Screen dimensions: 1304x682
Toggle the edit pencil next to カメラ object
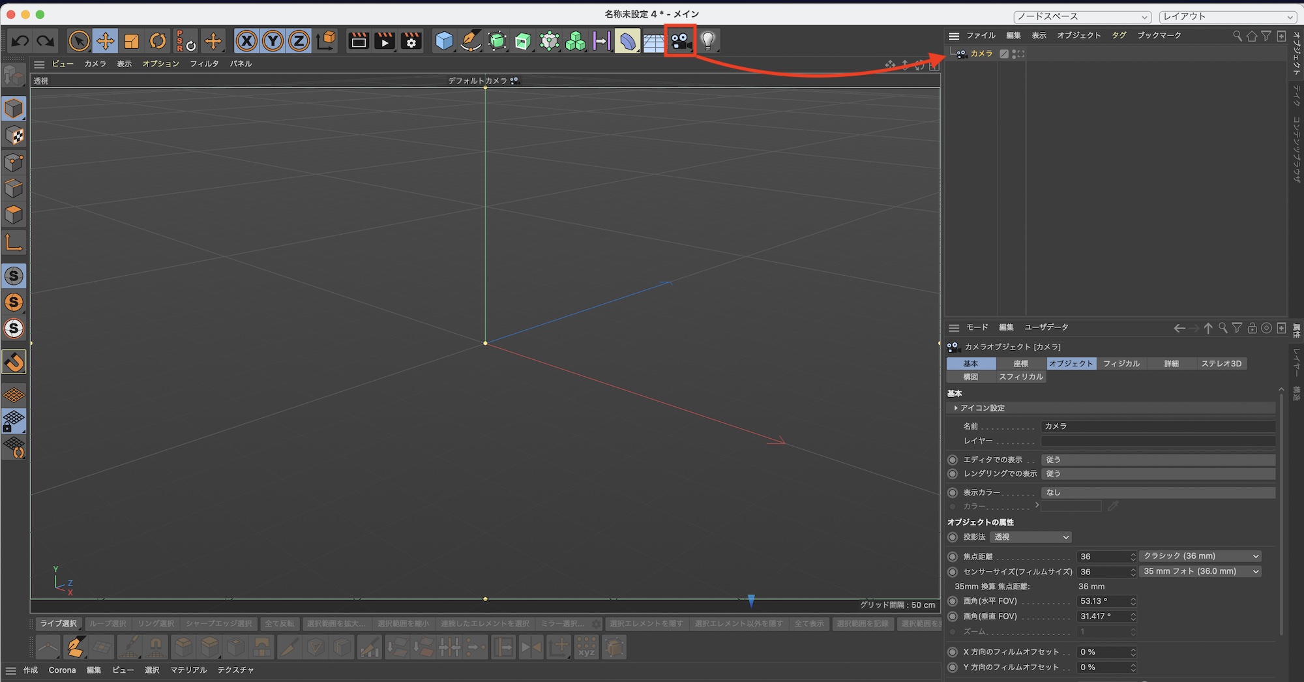point(1004,53)
